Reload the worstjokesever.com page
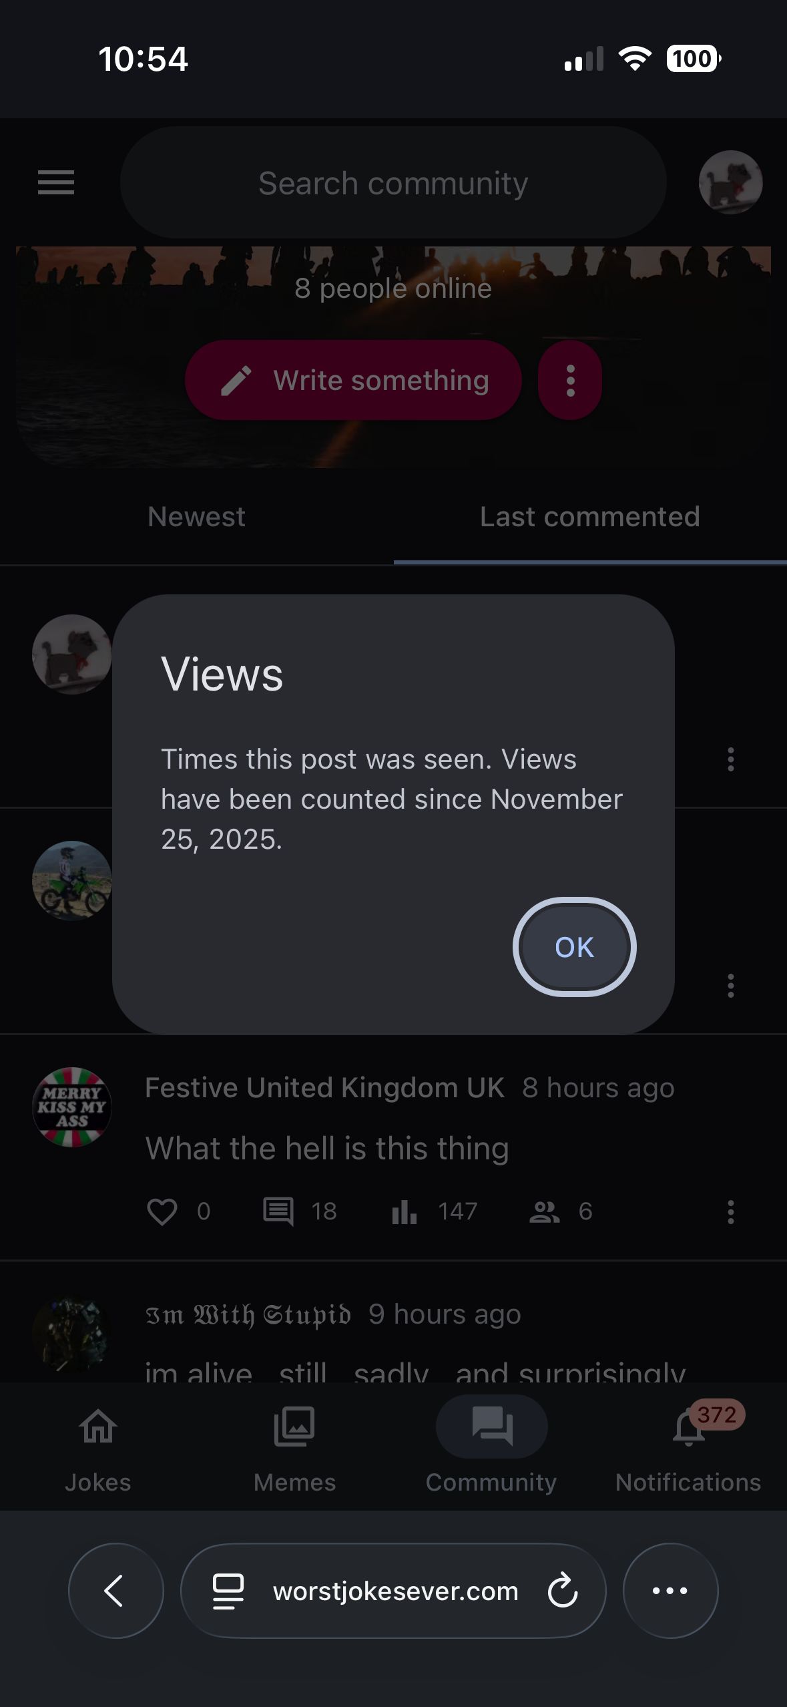Screen dimensions: 787x1707 tap(563, 1591)
